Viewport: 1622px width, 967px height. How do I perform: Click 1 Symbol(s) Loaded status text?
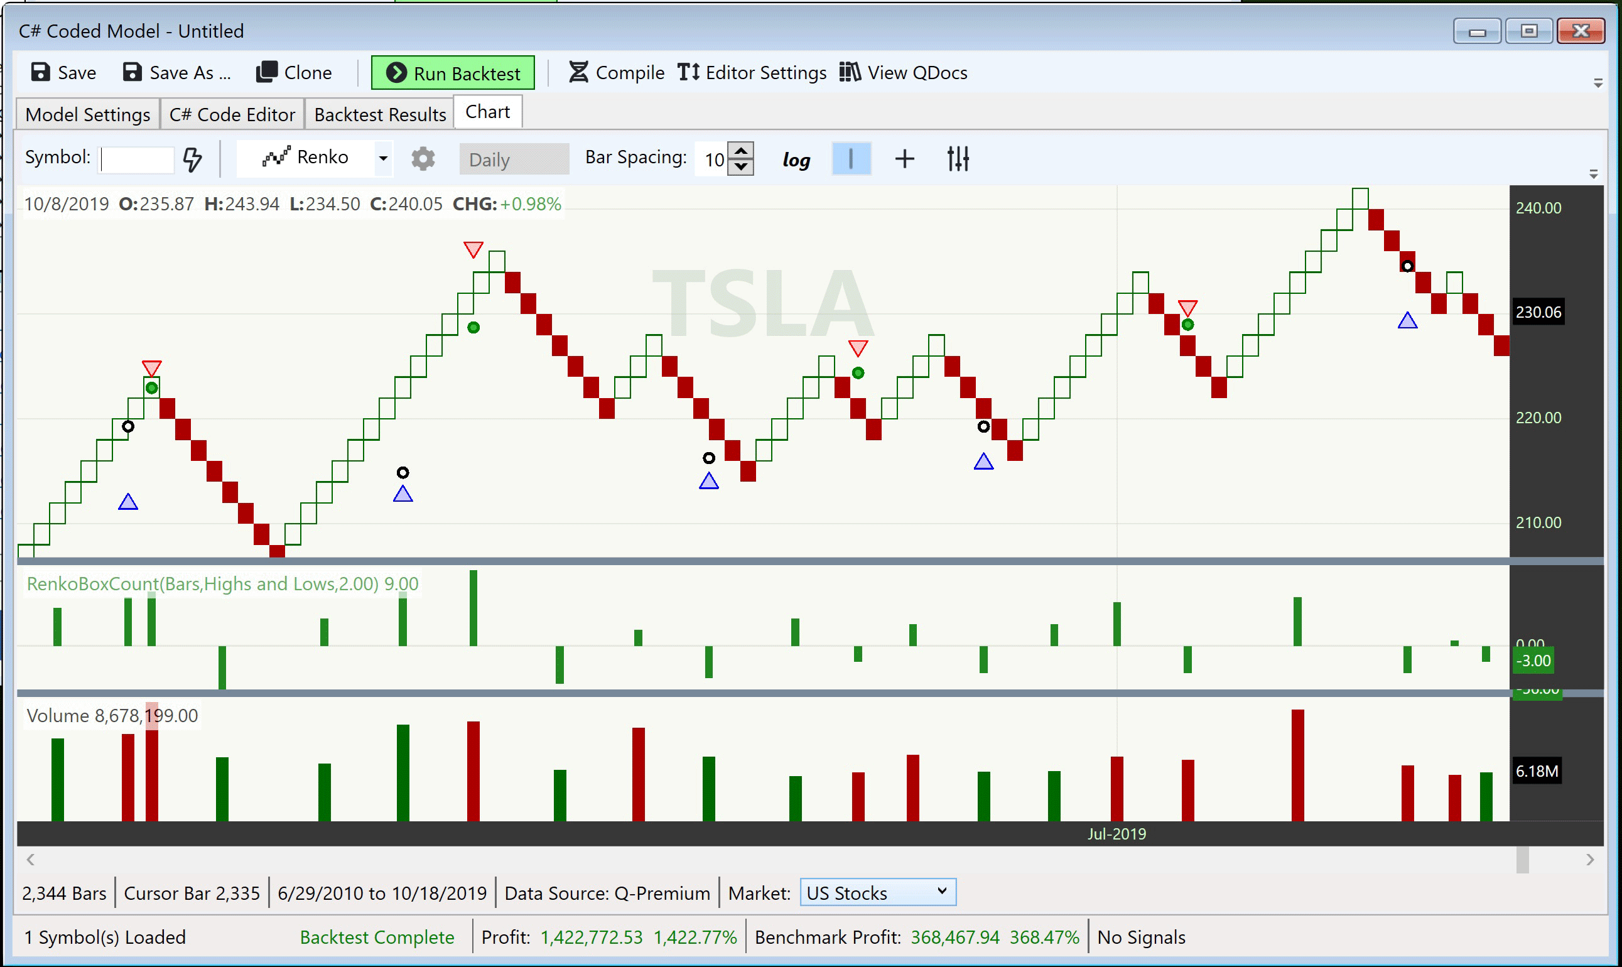coord(105,937)
